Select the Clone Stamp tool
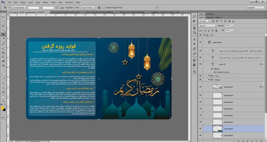This screenshot has width=267, height=142. coord(3,52)
